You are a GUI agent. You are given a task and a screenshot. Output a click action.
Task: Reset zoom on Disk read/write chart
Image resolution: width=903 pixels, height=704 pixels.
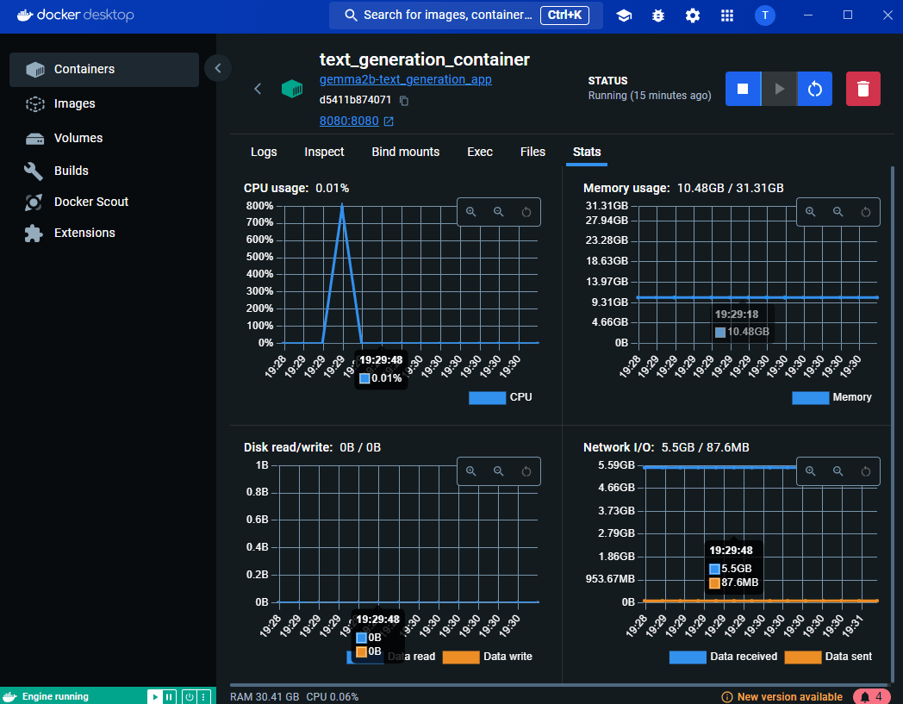click(x=526, y=471)
